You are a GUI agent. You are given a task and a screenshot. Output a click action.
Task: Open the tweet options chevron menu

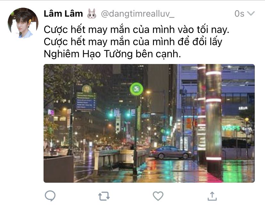[251, 13]
